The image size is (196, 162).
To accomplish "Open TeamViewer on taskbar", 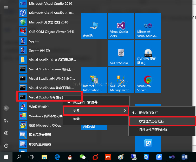I will coord(146,157).
